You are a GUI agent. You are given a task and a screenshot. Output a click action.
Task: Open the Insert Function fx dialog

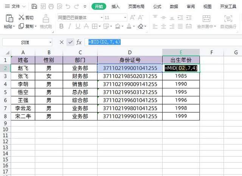(x=79, y=42)
